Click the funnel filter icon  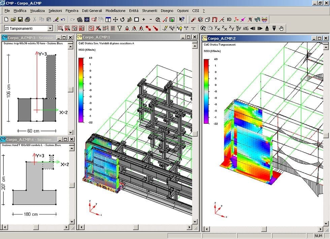(120, 28)
